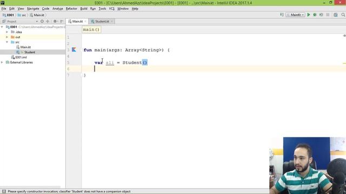Image resolution: width=346 pixels, height=194 pixels.
Task: Expand the External Libraries node
Action: click(2, 63)
